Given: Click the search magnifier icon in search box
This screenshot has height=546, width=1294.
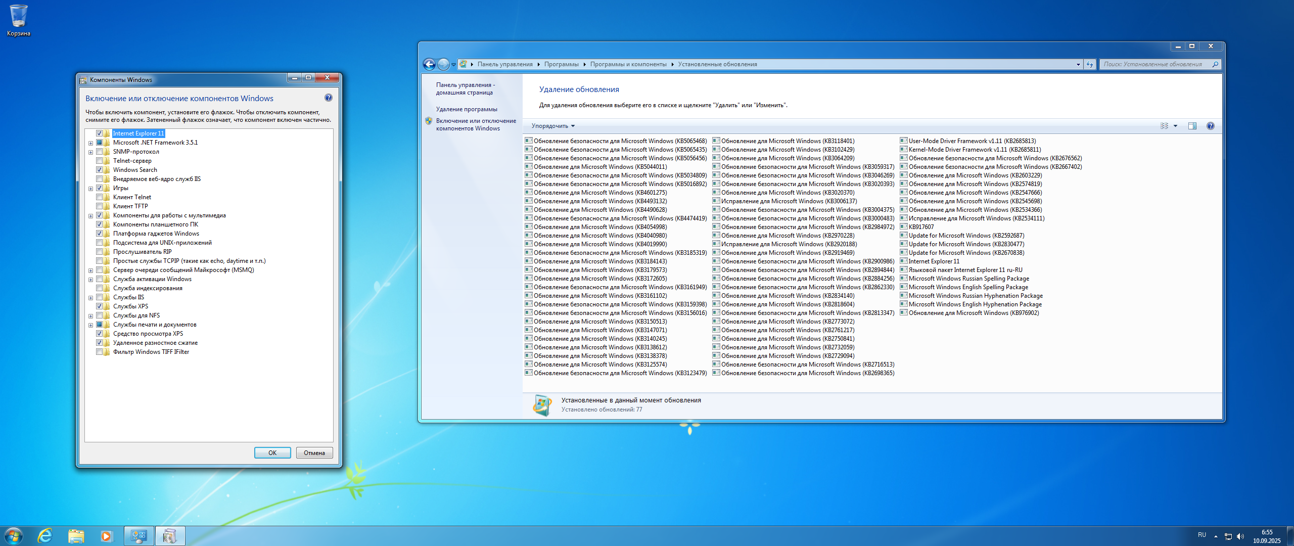Looking at the screenshot, I should [1215, 64].
